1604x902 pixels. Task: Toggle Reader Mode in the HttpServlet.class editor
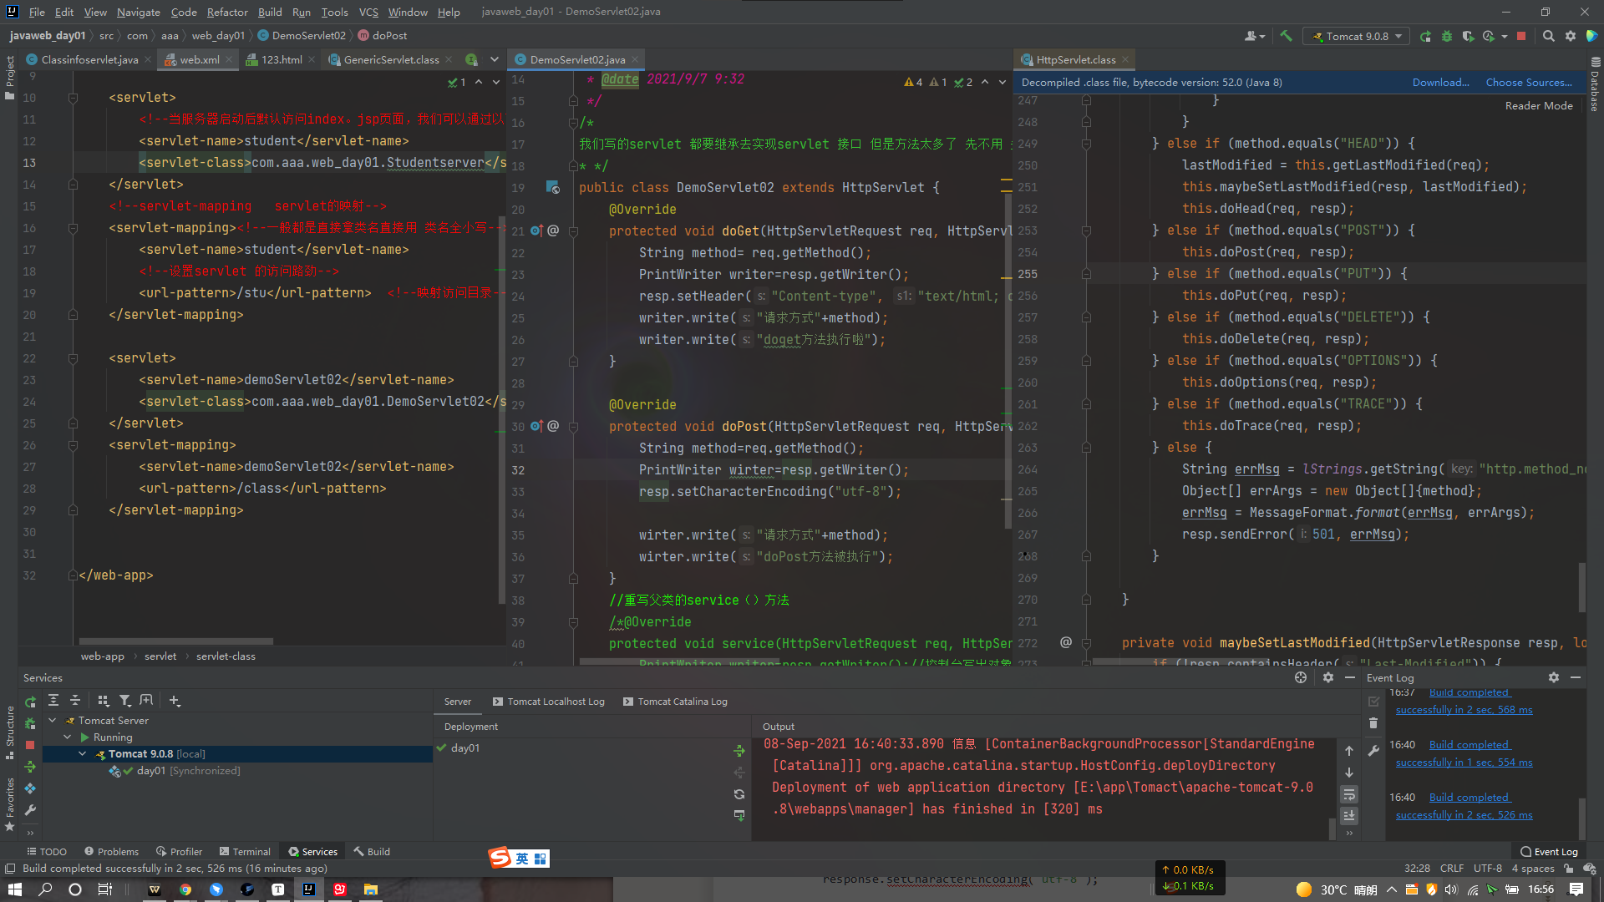pos(1538,106)
